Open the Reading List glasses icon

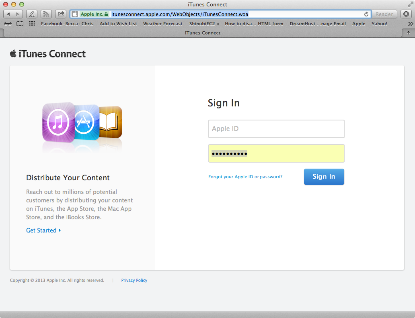click(x=8, y=24)
